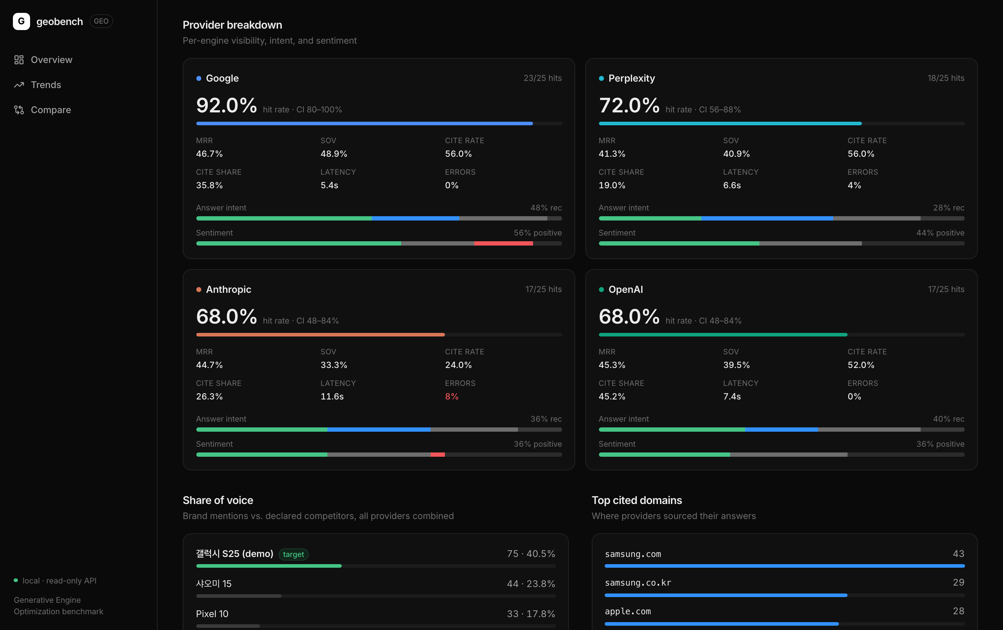Click the green target badge for 갤럭시 S25
The image size is (1003, 630).
tap(293, 554)
